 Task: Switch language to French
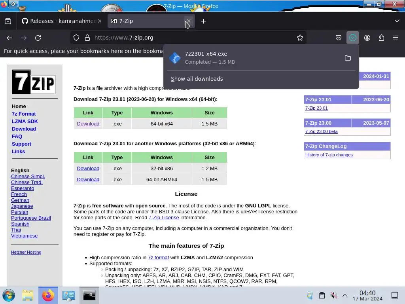[x=19, y=194]
